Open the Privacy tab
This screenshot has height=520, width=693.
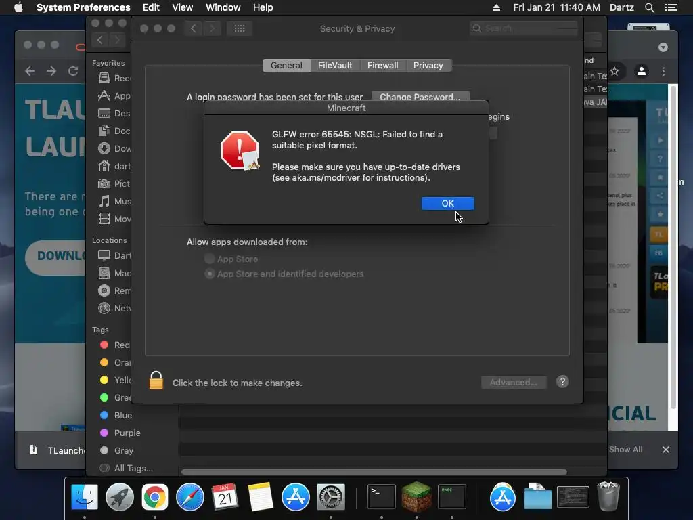[428, 66]
